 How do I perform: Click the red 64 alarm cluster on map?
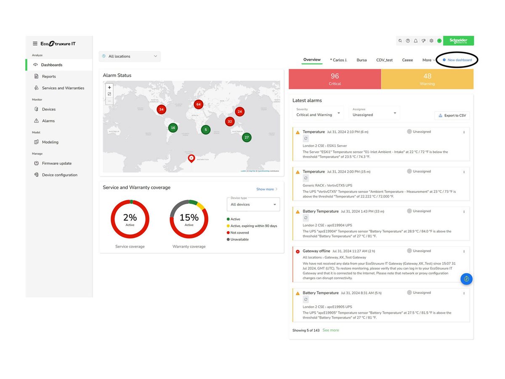click(198, 104)
